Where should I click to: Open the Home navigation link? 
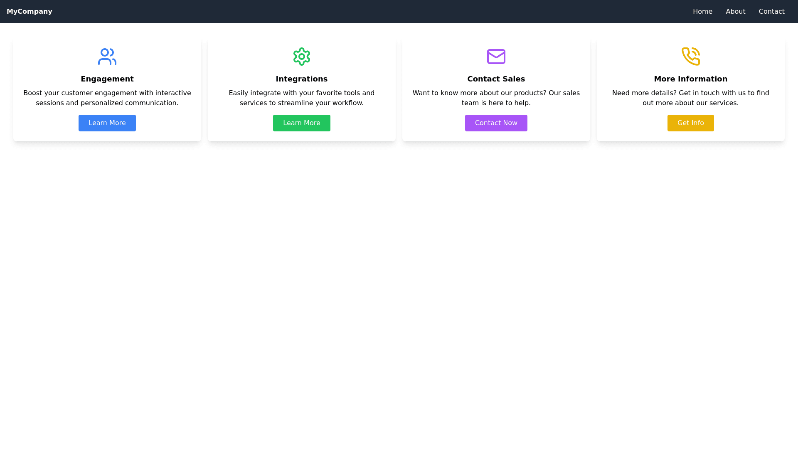click(x=702, y=12)
